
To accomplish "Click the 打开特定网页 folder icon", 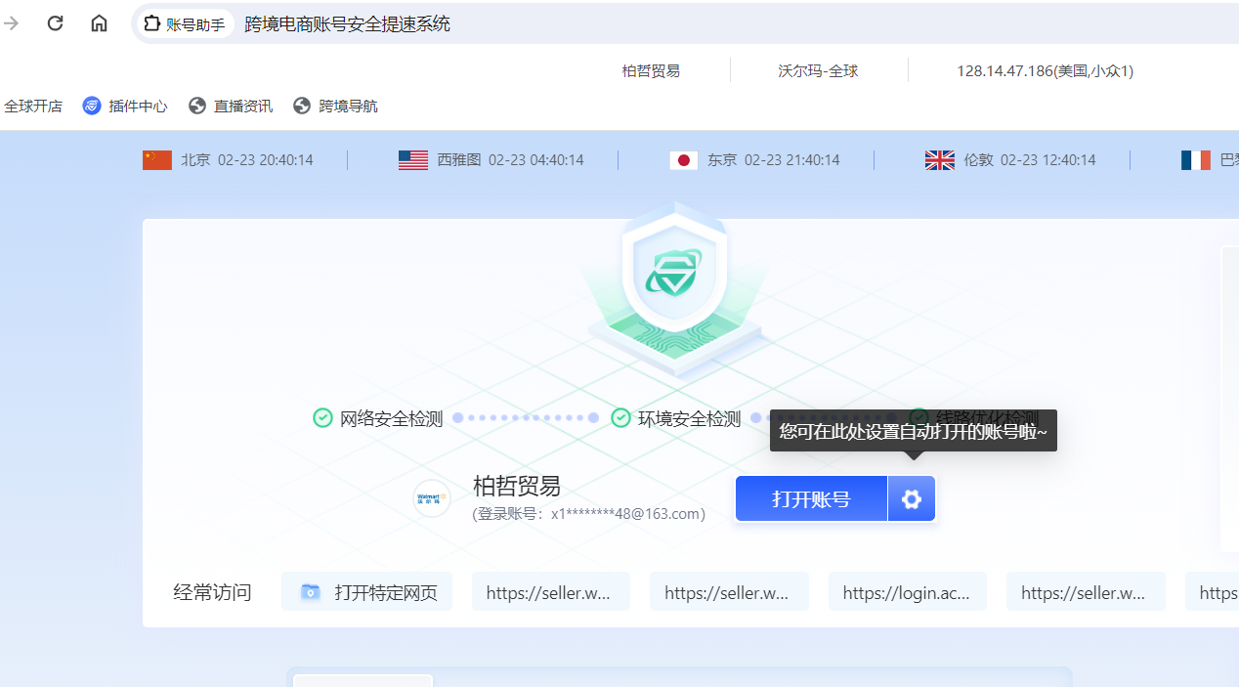I will point(311,592).
